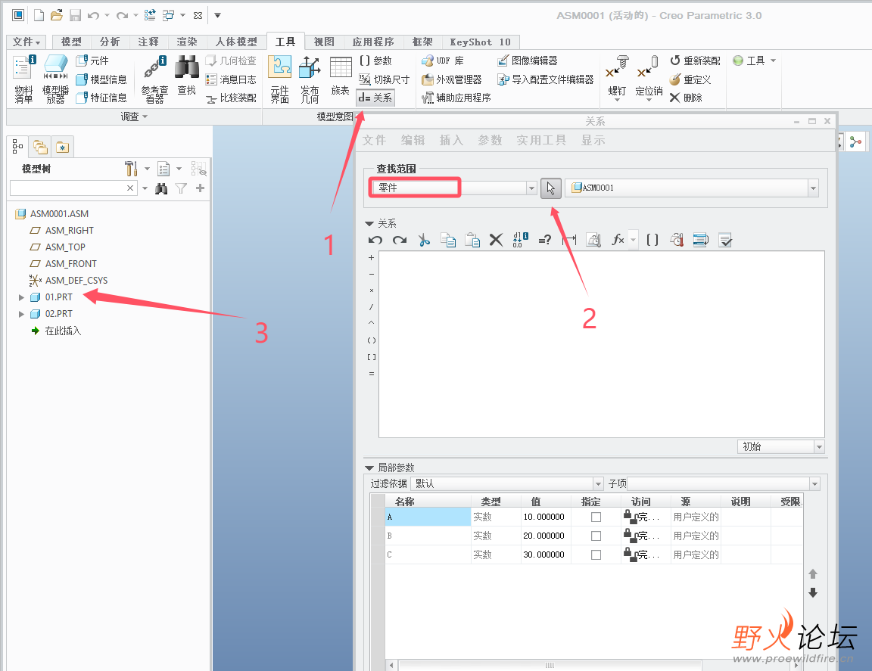Click the =? evaluate expression icon
The height and width of the screenshot is (671, 872).
tap(544, 240)
